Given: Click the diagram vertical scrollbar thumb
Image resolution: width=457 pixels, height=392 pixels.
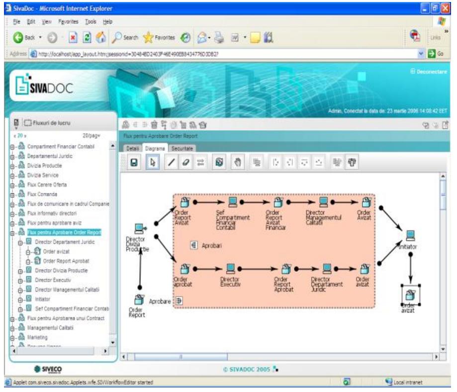Looking at the screenshot, I should tap(443, 195).
